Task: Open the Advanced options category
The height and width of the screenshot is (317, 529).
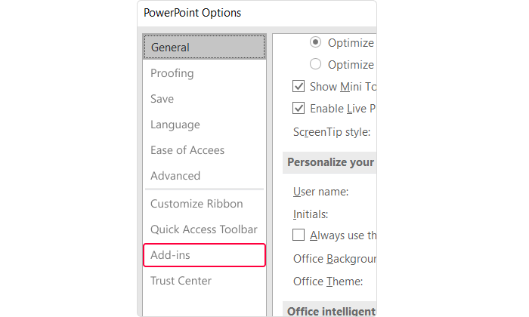Action: 175,176
